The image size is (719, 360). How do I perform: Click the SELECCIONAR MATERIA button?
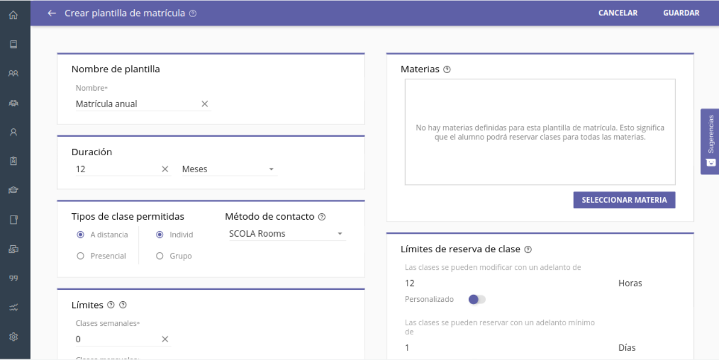point(624,200)
